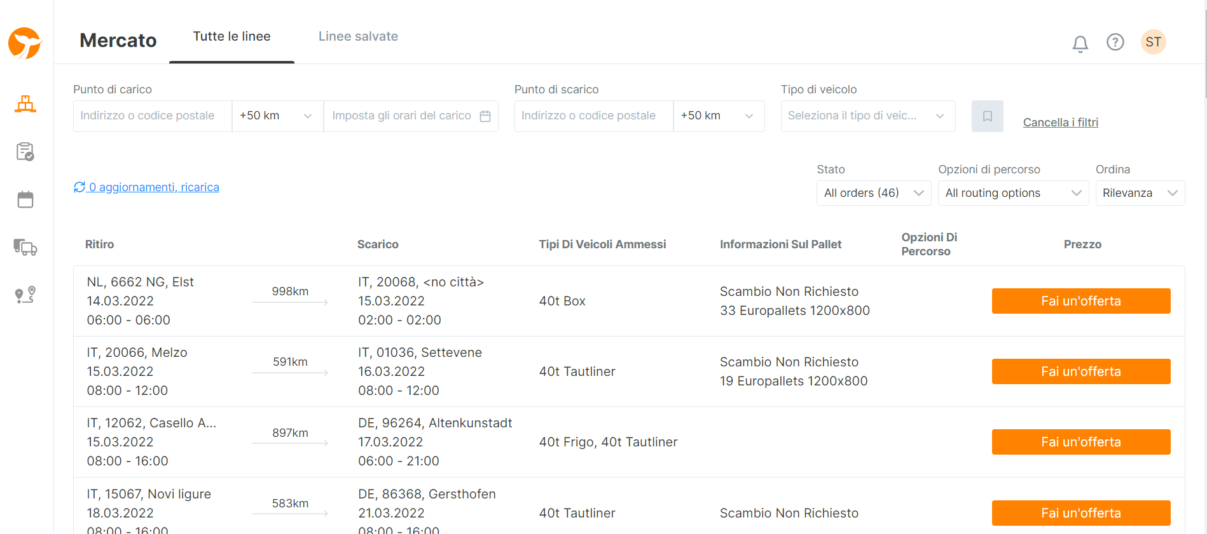Screen dimensions: 1207x534
Task: Click IT, 01036, Settevene destination
Action: pos(420,352)
